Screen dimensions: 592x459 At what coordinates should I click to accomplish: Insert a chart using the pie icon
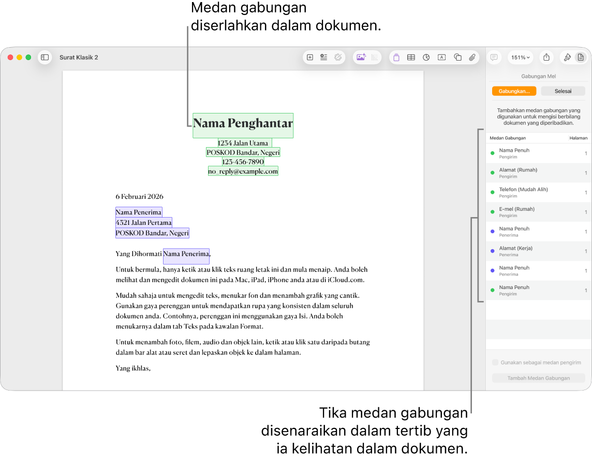point(426,58)
